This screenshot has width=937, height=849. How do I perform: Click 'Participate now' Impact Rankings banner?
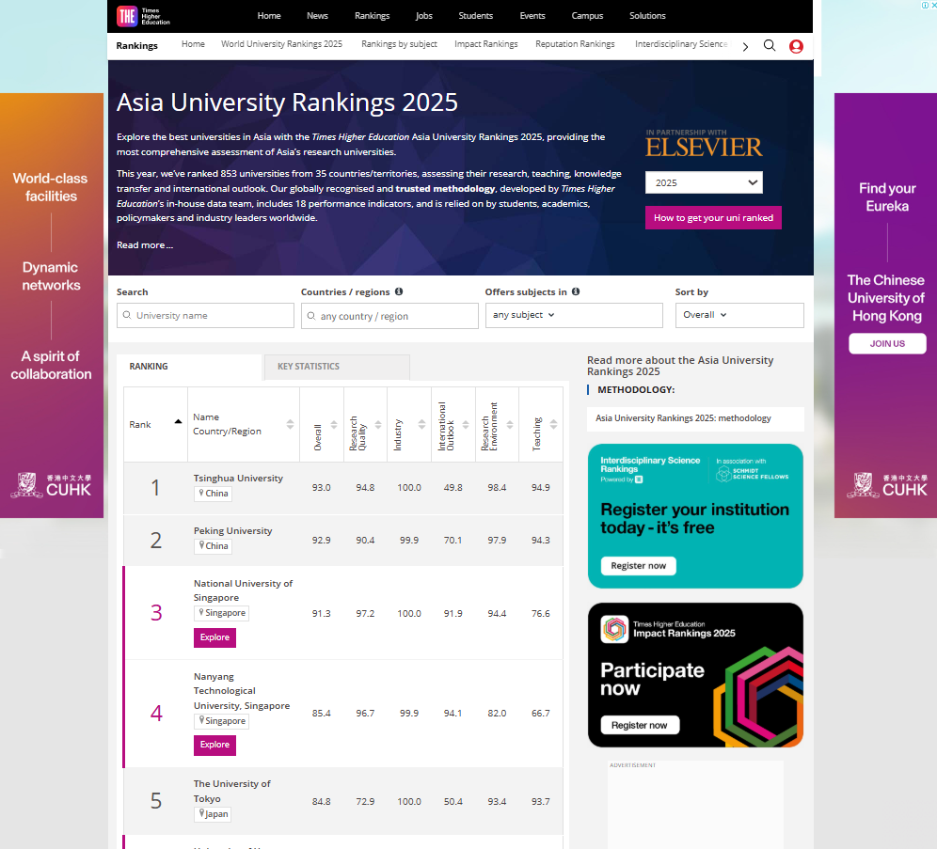click(x=695, y=675)
